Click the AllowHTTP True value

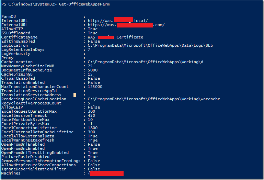point(93,29)
